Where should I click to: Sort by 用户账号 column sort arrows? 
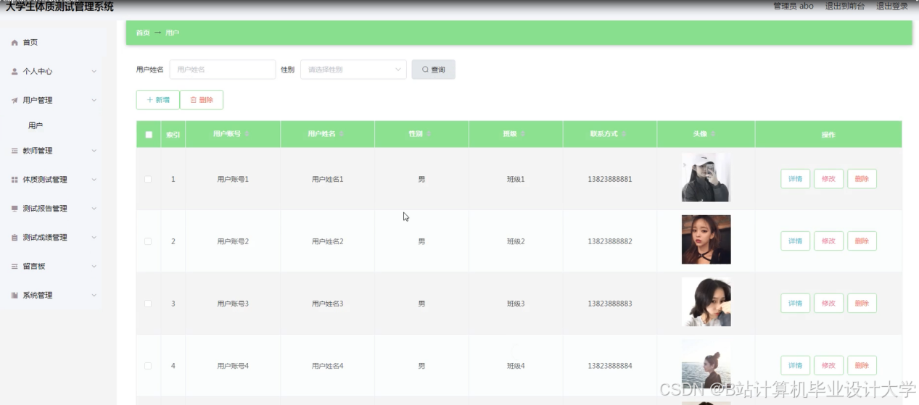(247, 134)
